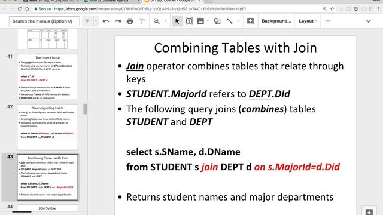Redo the last action
Viewport: 383px width, 215px height.
tap(118, 21)
